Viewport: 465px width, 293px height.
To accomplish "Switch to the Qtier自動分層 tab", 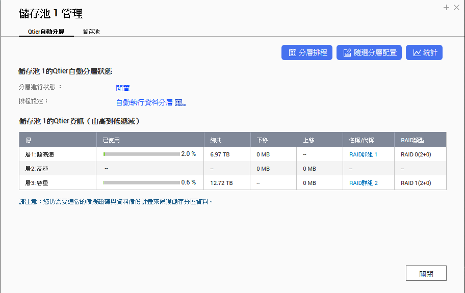I will [46, 32].
